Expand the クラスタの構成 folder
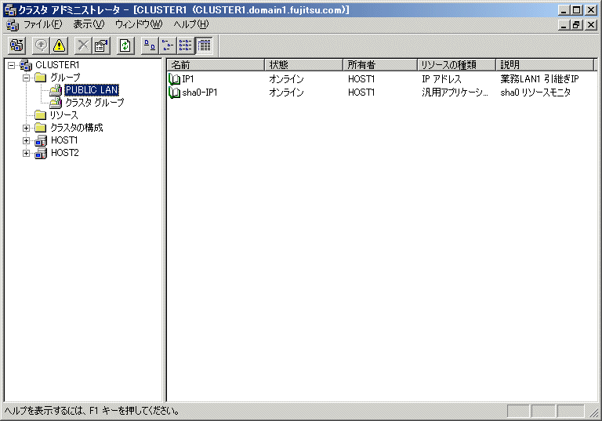Viewport: 602px width, 421px height. (27, 128)
